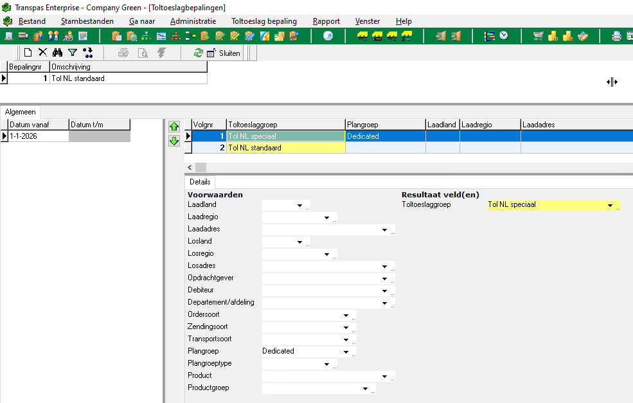Open the Debiteur dropdown

[x=384, y=291]
